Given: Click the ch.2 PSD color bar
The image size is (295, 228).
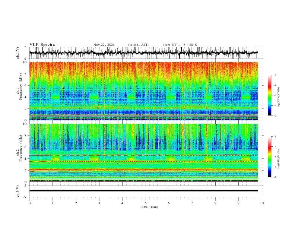Looking at the screenshot, I should coord(269,157).
